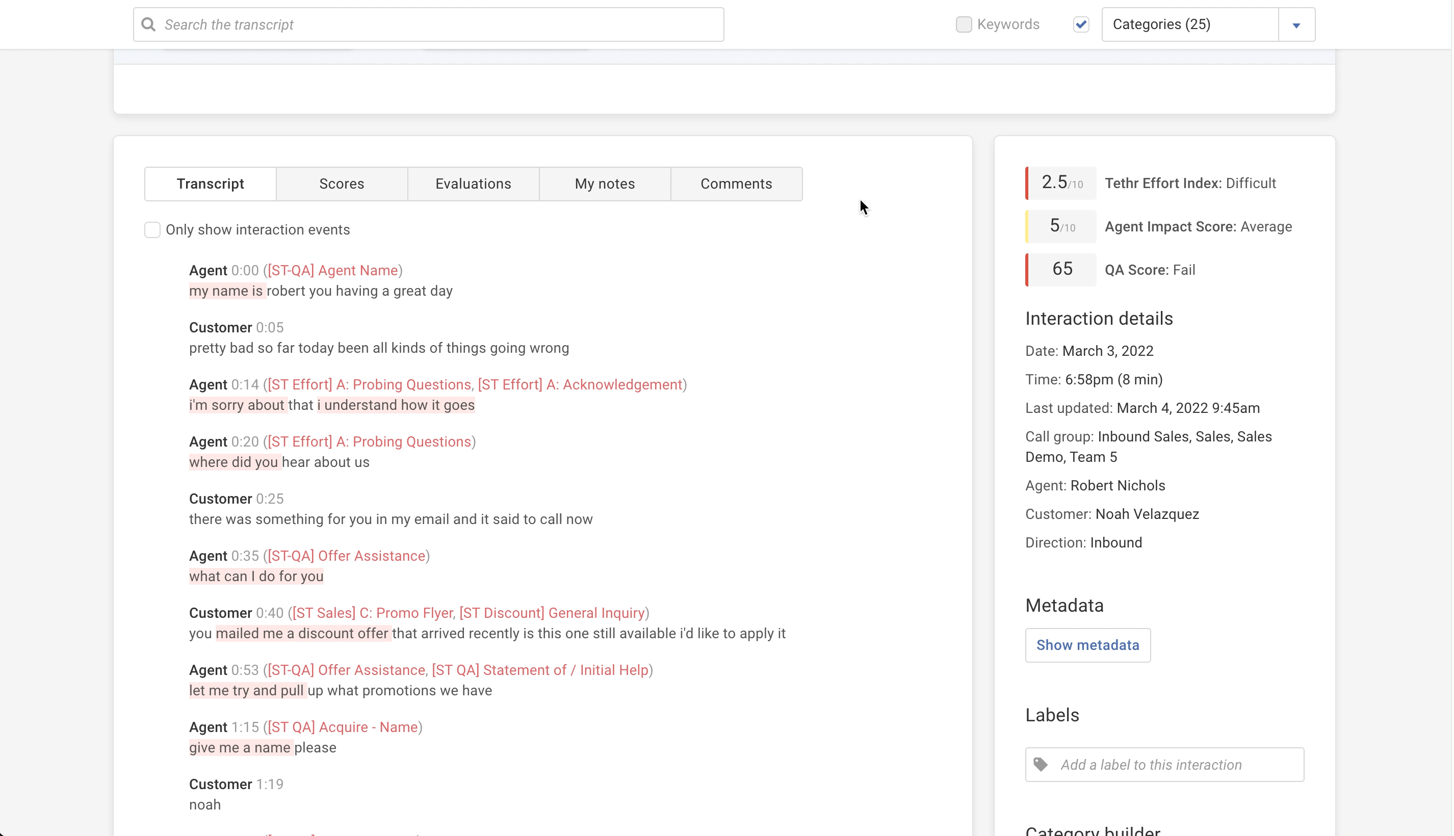Click the label tag icon
The image size is (1454, 836).
1041,764
